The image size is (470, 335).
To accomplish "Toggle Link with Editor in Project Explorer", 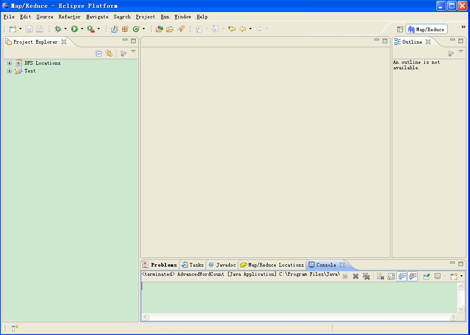I will point(109,53).
